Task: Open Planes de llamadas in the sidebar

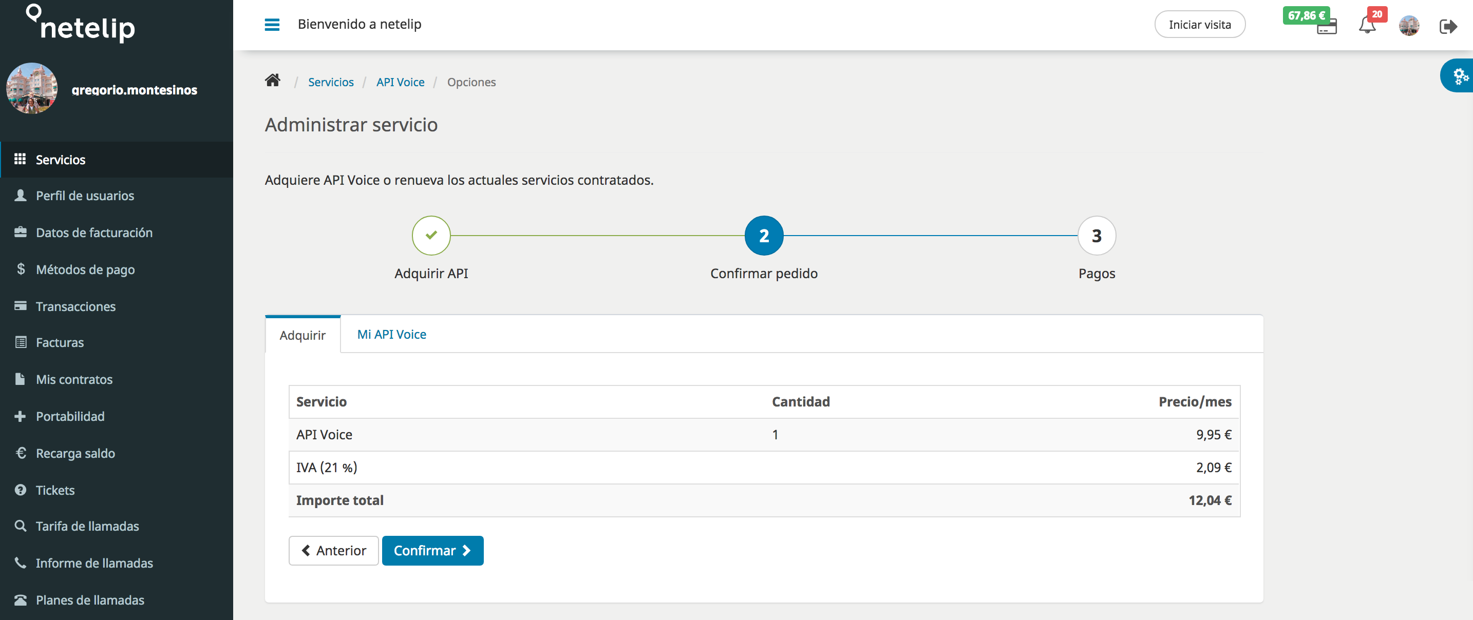Action: click(117, 600)
